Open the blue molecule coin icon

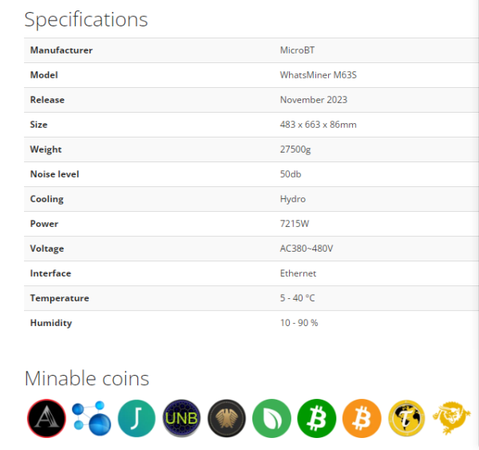click(x=91, y=418)
